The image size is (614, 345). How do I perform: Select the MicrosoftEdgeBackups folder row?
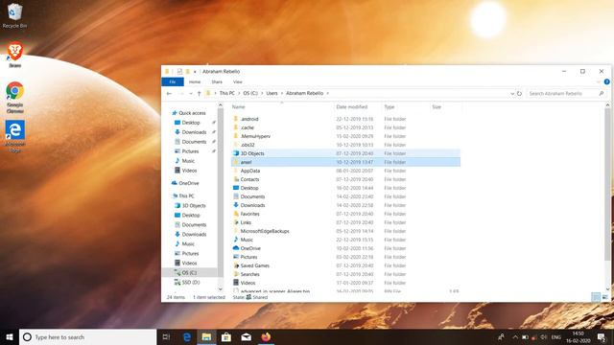pos(345,231)
